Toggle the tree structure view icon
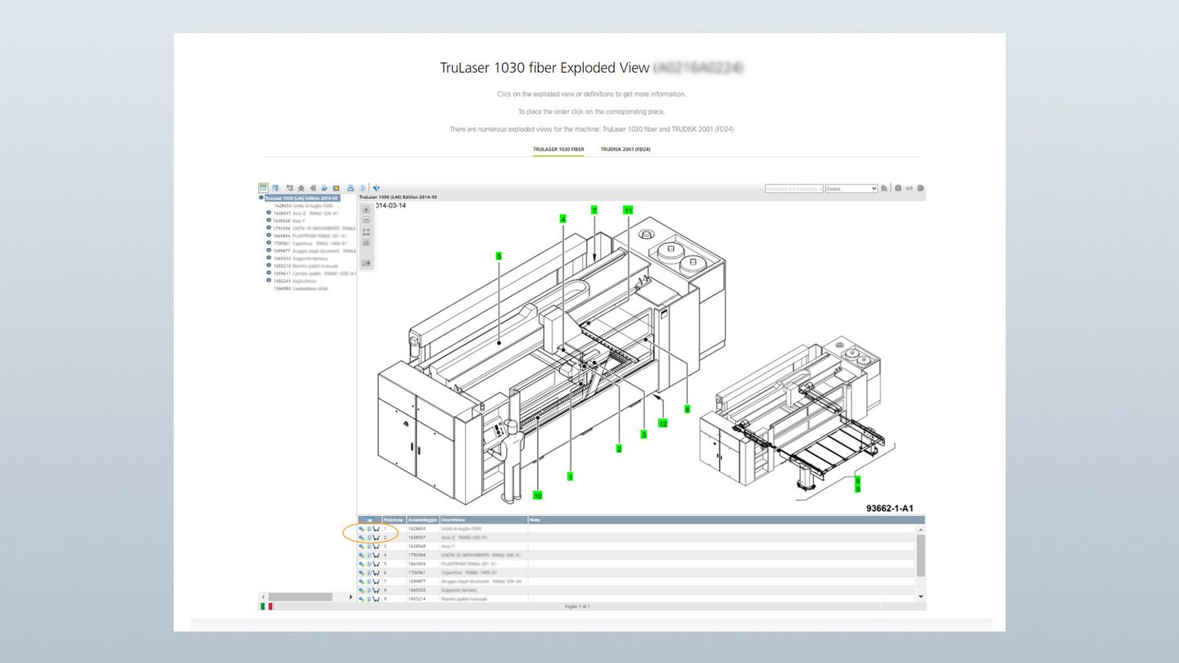Viewport: 1179px width, 663px height. 264,188
